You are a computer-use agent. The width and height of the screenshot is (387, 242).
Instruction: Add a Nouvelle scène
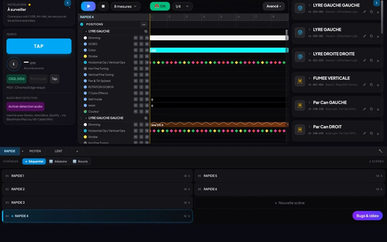290,203
